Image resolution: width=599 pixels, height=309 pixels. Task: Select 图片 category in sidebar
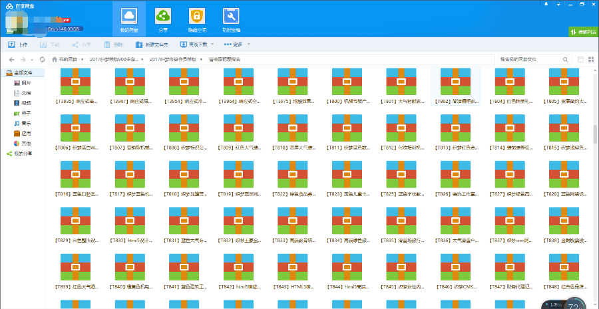point(25,83)
